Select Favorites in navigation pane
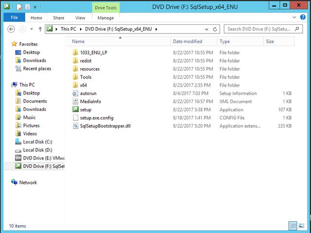The width and height of the screenshot is (311, 233). 28,44
